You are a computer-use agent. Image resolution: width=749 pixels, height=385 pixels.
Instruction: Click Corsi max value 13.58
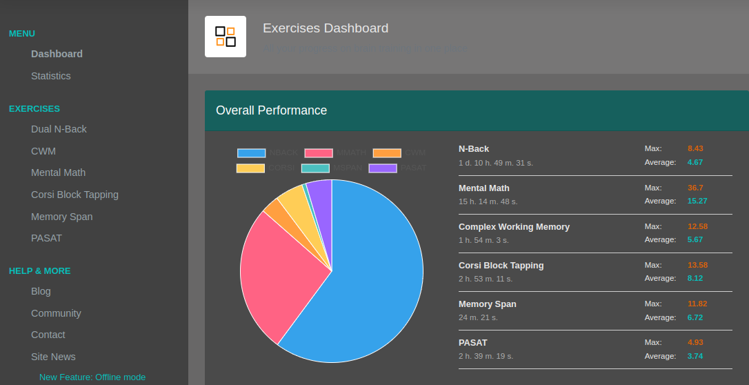point(697,265)
